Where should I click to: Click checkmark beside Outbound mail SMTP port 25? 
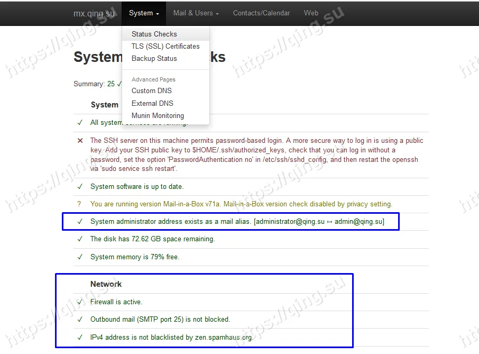tap(80, 320)
